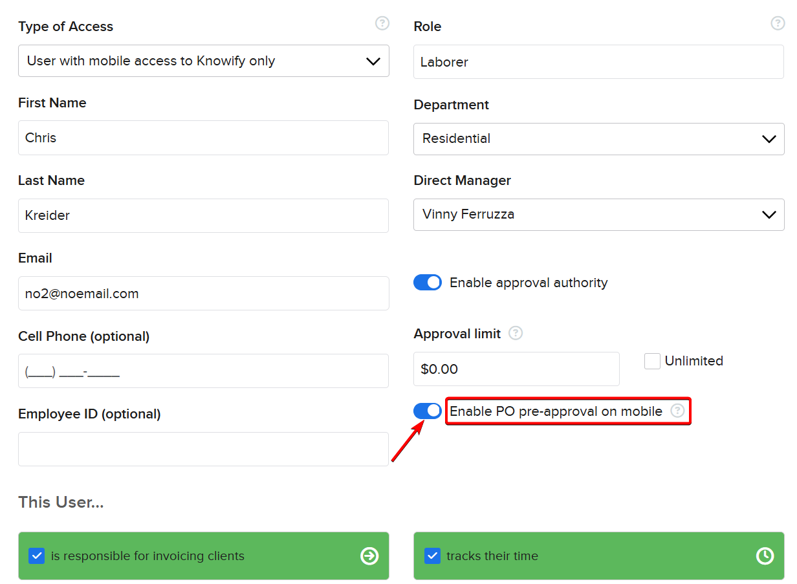Open the Direct Manager dropdown
The width and height of the screenshot is (797, 584).
tap(598, 215)
